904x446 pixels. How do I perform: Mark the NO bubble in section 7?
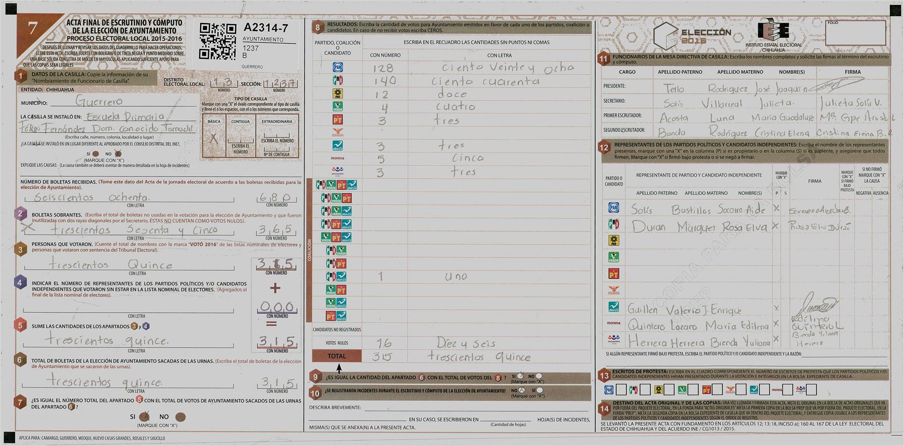[x=180, y=417]
